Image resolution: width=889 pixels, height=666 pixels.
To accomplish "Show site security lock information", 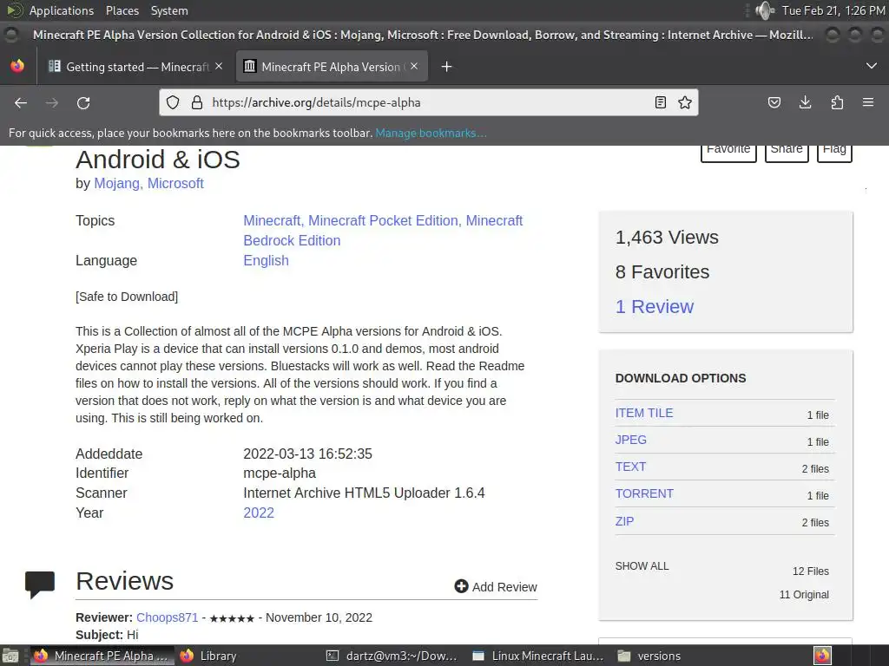I will (197, 102).
